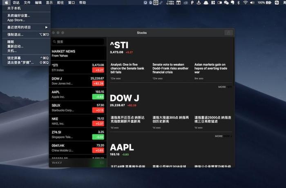Screen dimensions: 286x188
Task: Open the 窗口 menu
Action: (x=71, y=2)
